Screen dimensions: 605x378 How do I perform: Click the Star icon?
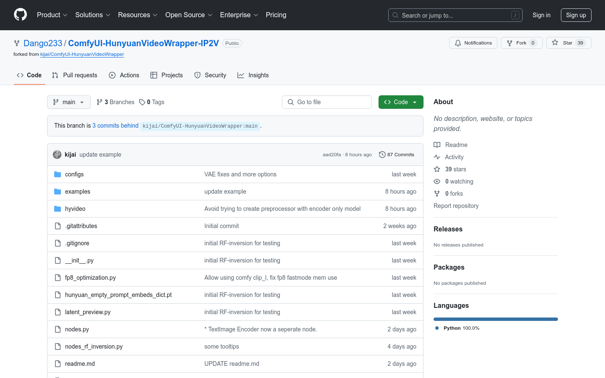(x=555, y=43)
